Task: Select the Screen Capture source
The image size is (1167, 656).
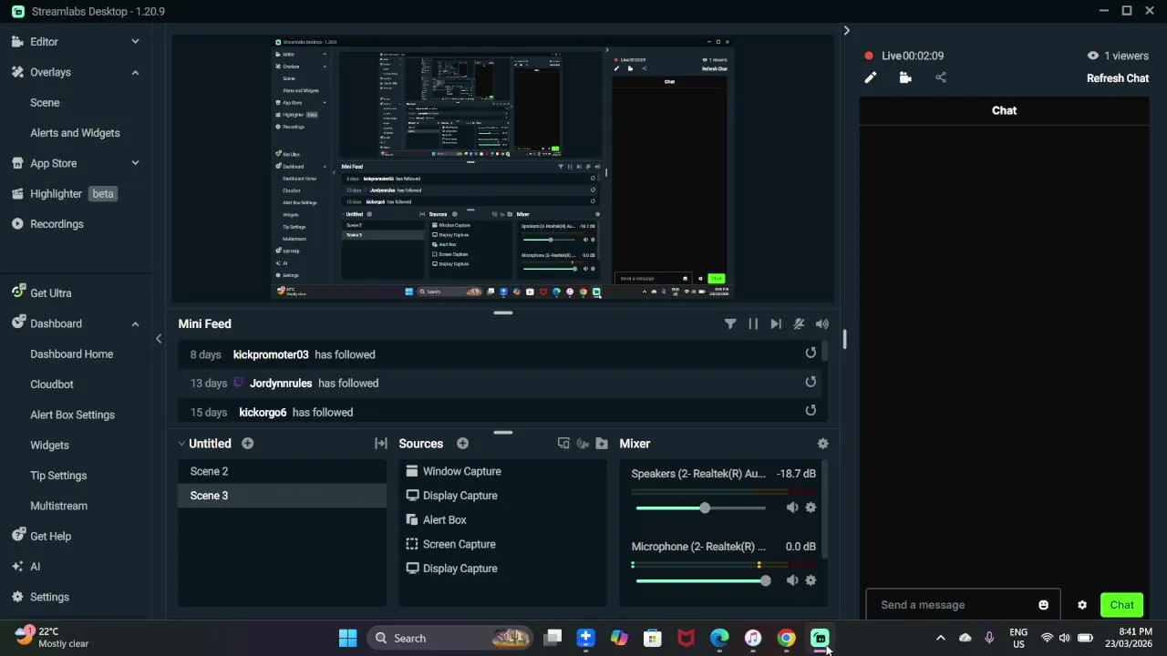Action: (x=502, y=544)
